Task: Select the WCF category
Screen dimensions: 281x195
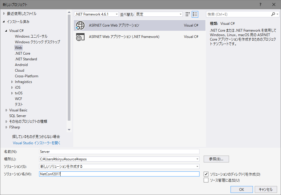Action: [19, 99]
